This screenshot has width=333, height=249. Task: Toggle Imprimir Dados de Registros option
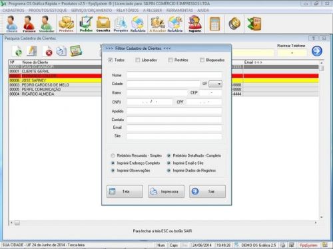[168, 171]
